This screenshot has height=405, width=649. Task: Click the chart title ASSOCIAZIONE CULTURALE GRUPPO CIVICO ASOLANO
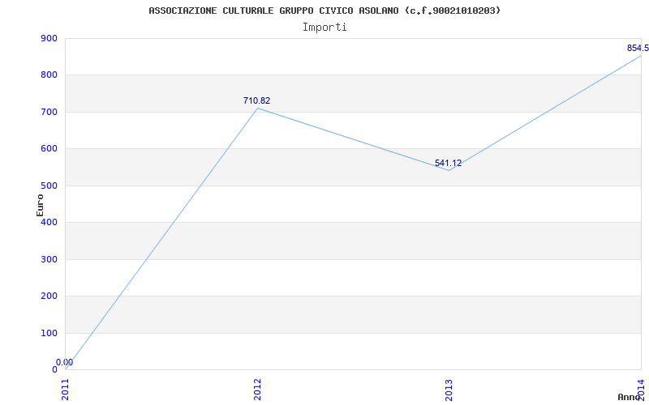coord(324,11)
